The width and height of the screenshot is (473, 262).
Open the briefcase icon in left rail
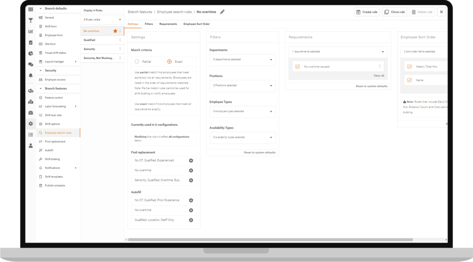point(30,113)
